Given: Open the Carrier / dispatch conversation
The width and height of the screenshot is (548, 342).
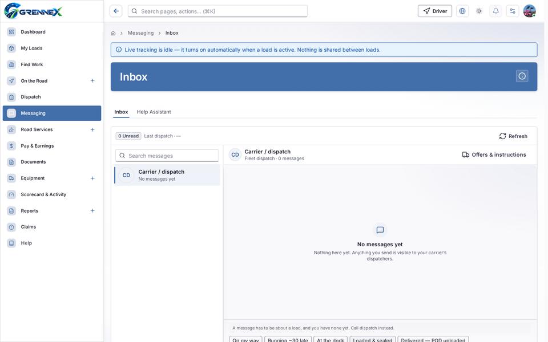Looking at the screenshot, I should point(167,175).
